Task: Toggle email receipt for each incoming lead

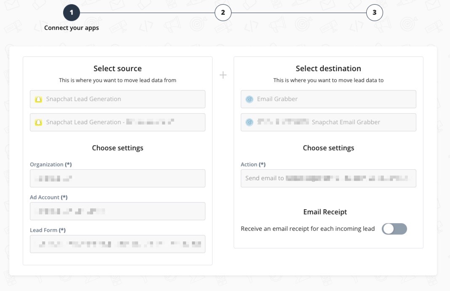Action: pyautogui.click(x=394, y=229)
